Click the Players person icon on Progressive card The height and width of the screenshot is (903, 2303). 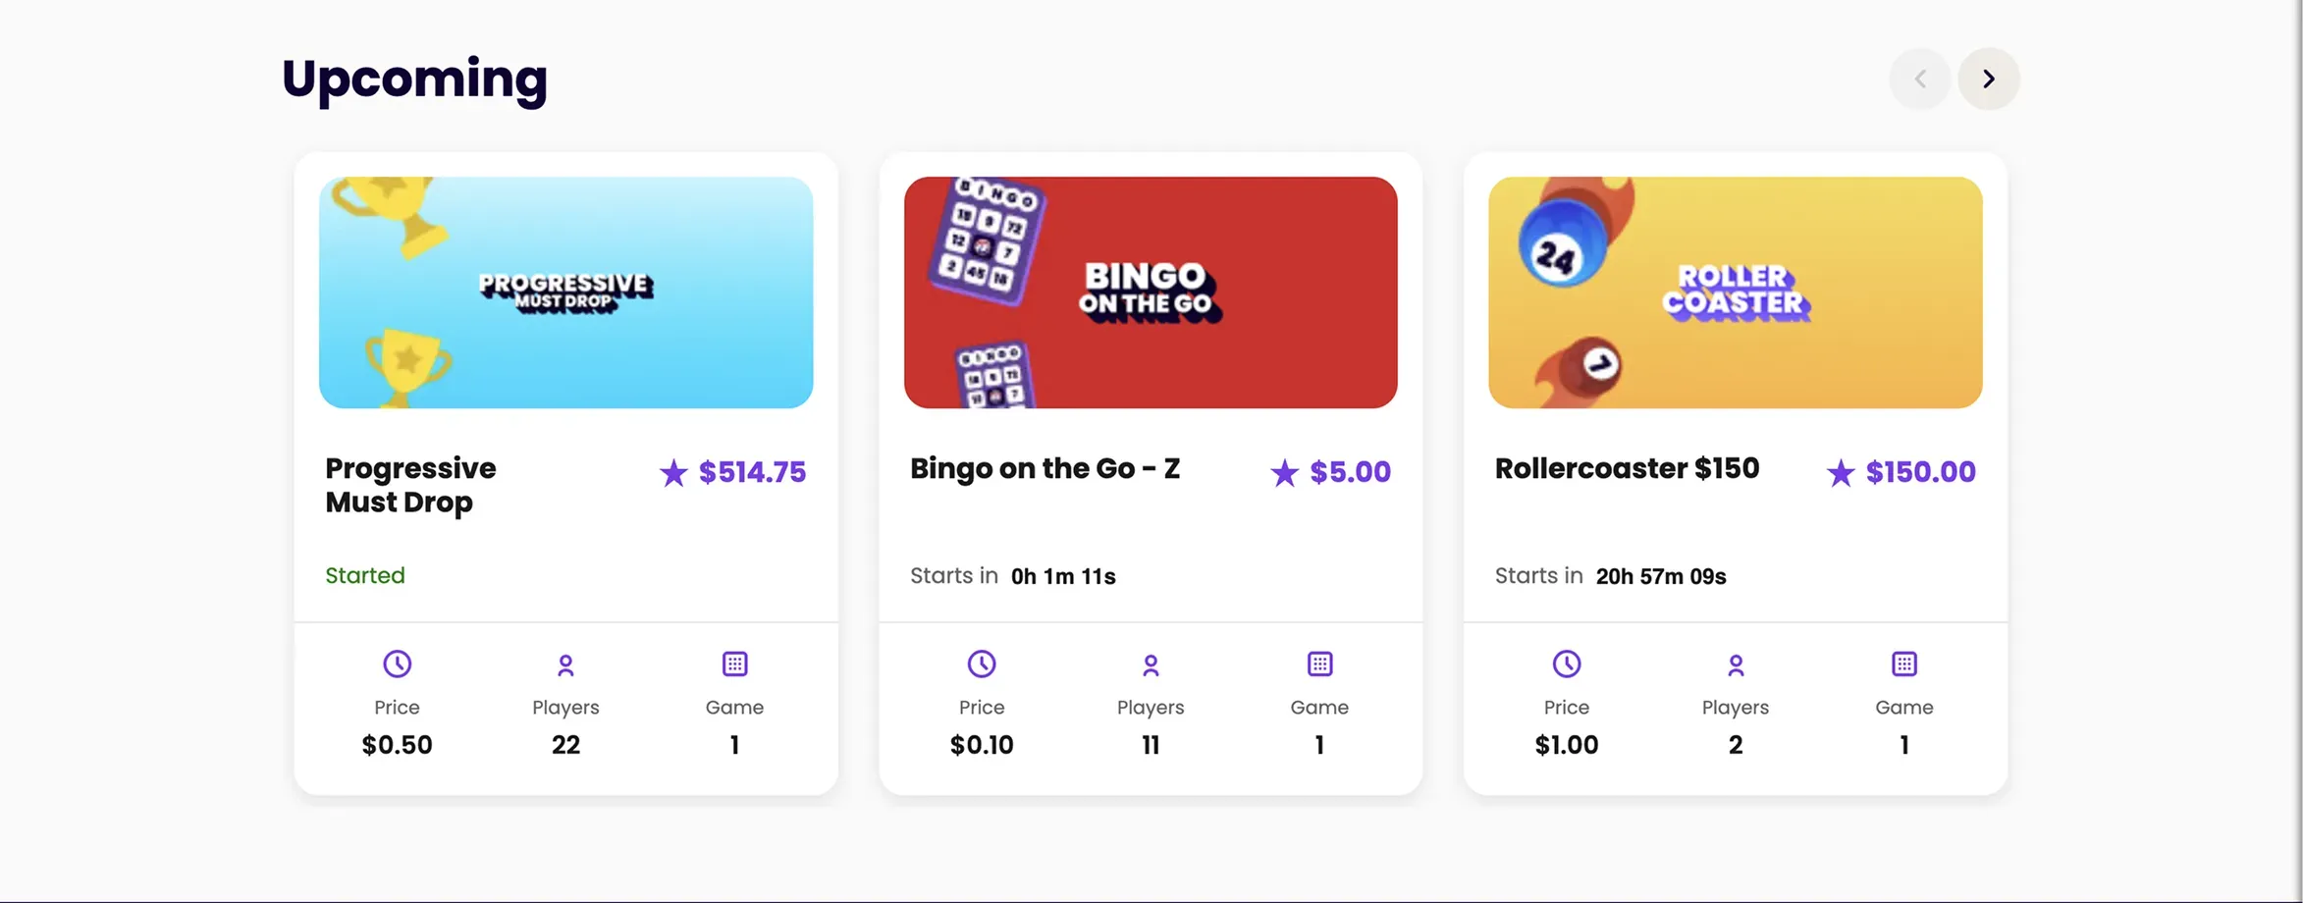[565, 665]
